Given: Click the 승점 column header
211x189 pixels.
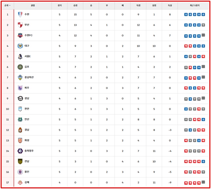Looking at the screenshot, I should 75,6.
